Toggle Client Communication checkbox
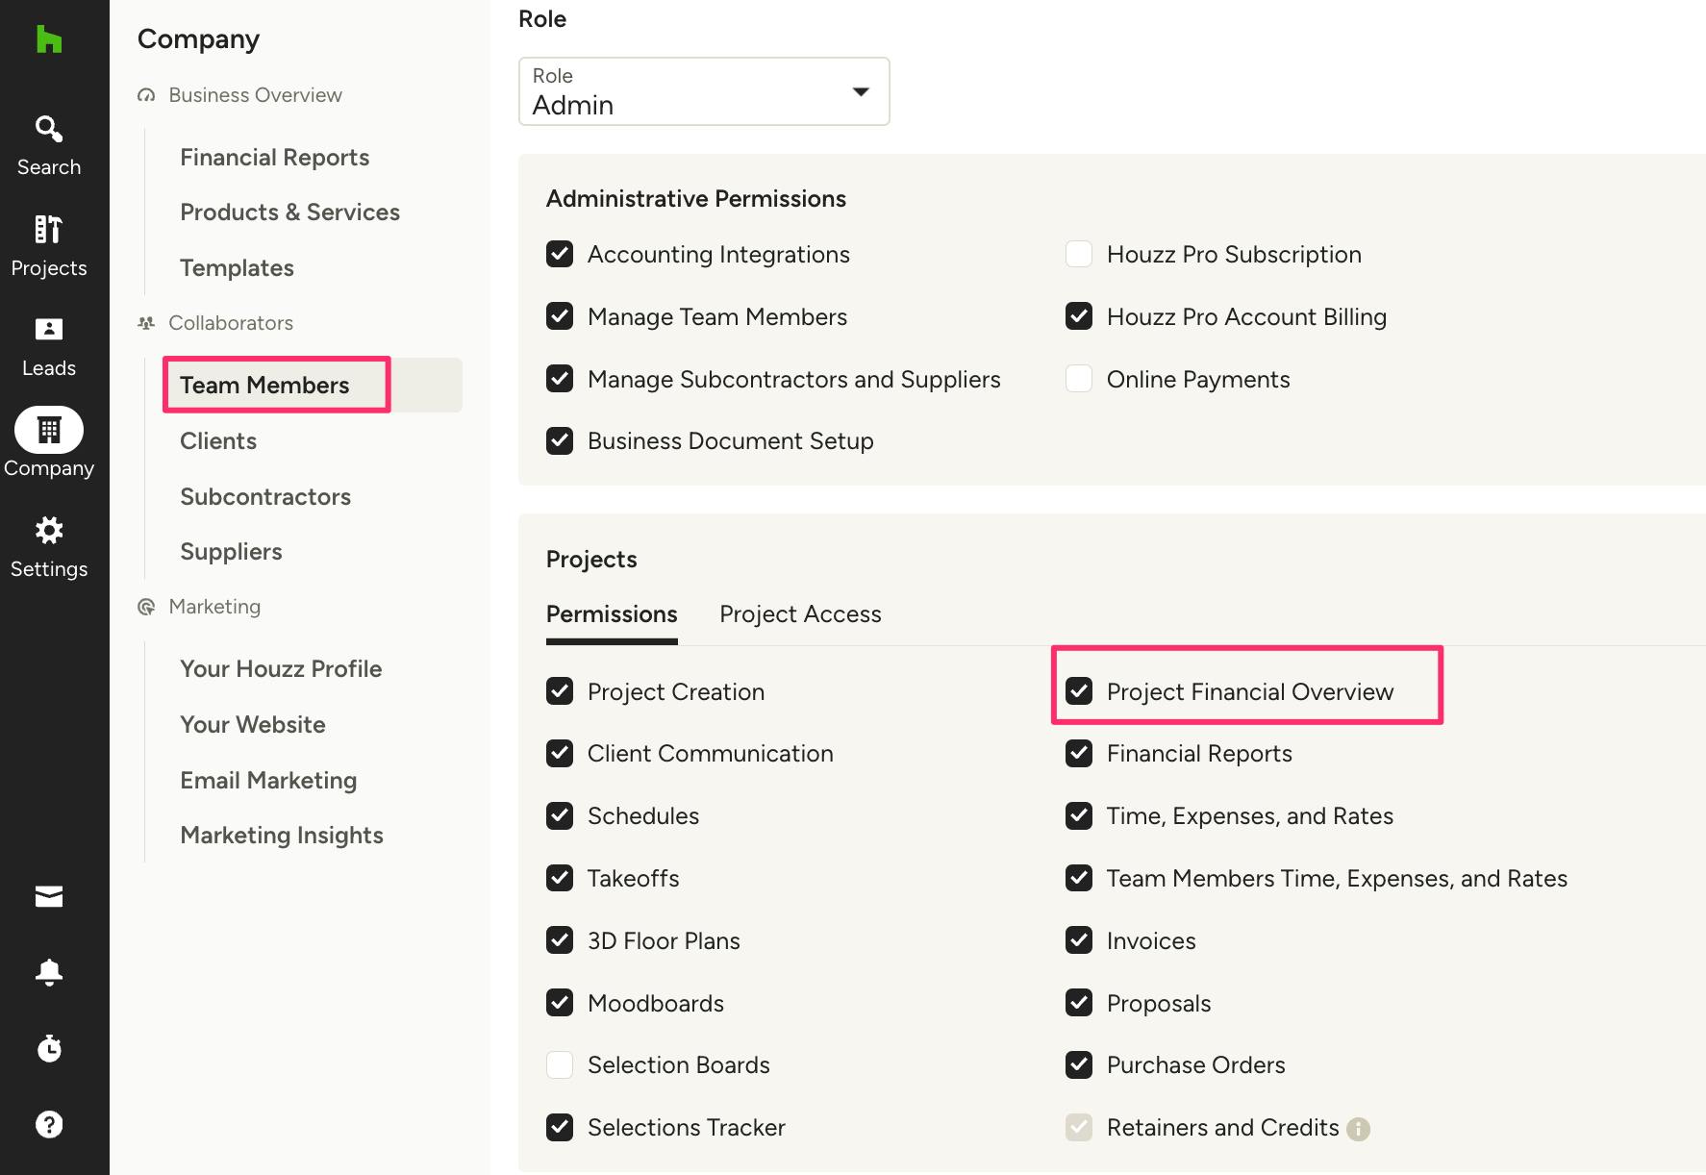This screenshot has width=1706, height=1175. point(560,753)
